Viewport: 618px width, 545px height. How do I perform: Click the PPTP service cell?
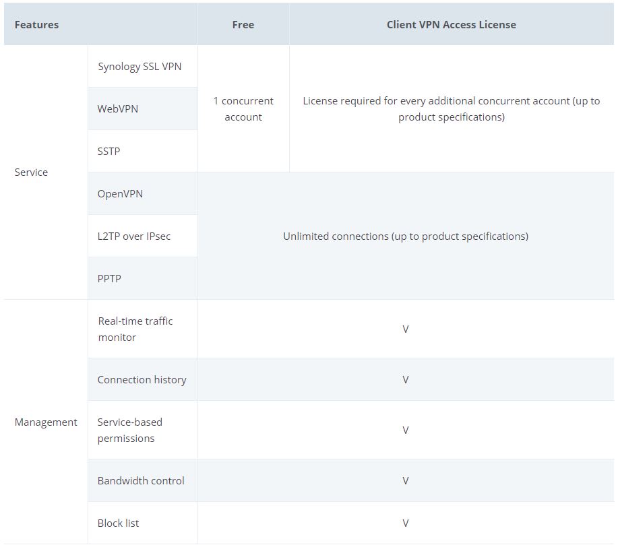click(109, 278)
